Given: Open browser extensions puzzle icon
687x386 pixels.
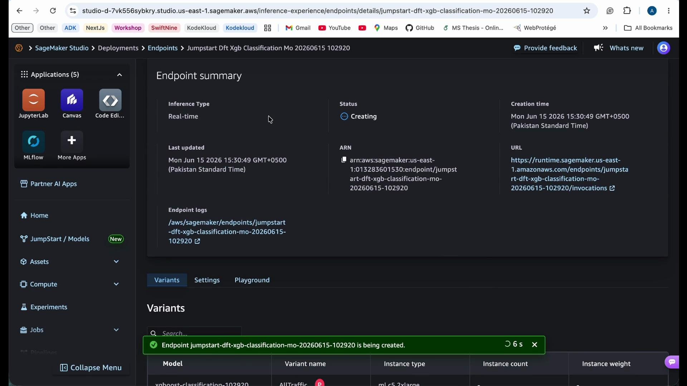Looking at the screenshot, I should [627, 11].
